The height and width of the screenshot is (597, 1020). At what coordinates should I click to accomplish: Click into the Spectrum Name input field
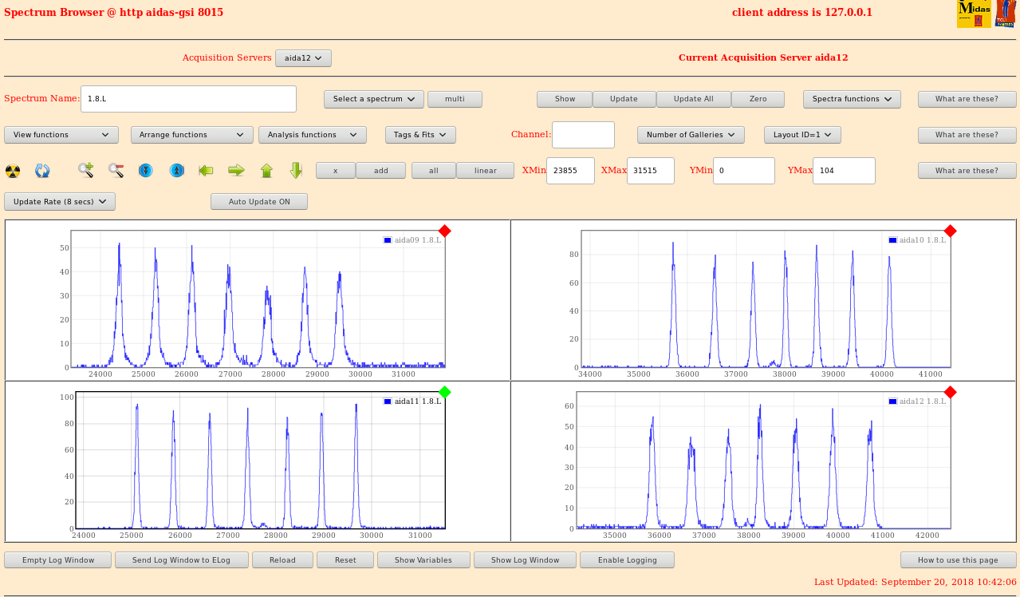tap(188, 99)
